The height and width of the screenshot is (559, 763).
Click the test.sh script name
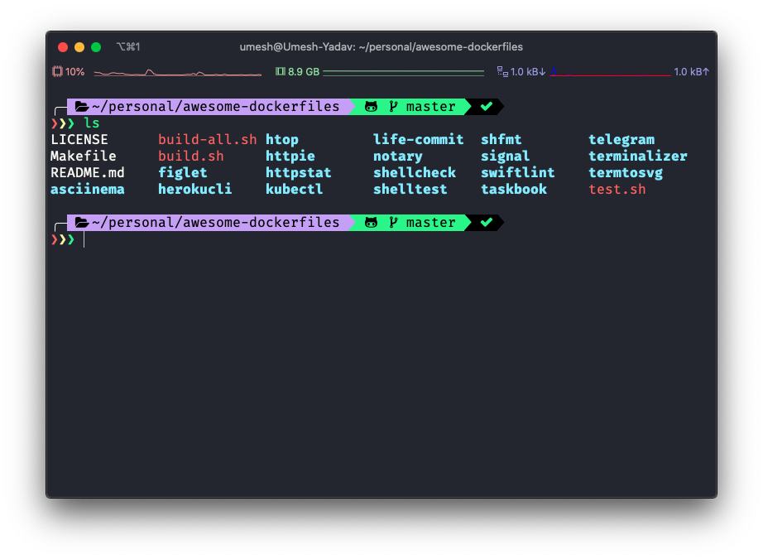(x=617, y=190)
